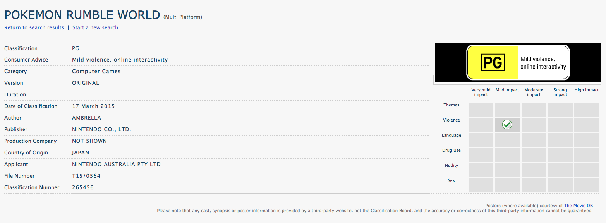Image resolution: width=606 pixels, height=223 pixels.
Task: Click the date 17 March 2015
Action: tap(93, 106)
